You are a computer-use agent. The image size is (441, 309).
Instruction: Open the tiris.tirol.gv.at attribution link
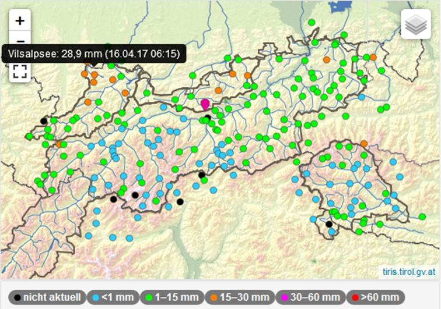pyautogui.click(x=409, y=272)
